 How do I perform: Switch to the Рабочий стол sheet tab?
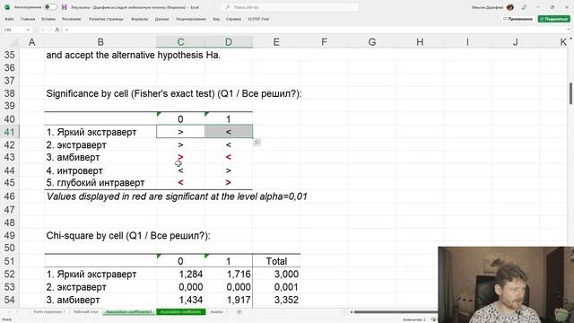coord(86,312)
